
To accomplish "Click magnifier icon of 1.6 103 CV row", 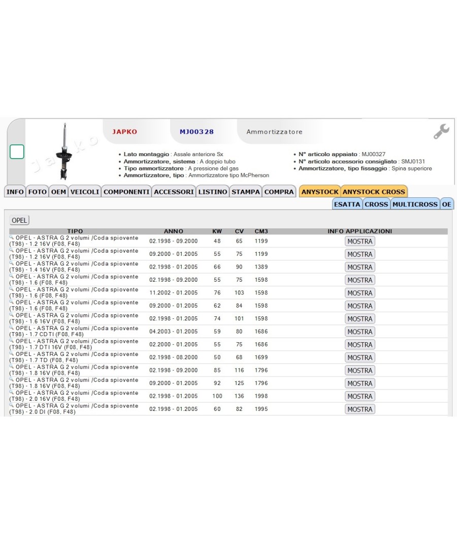I will [x=11, y=289].
